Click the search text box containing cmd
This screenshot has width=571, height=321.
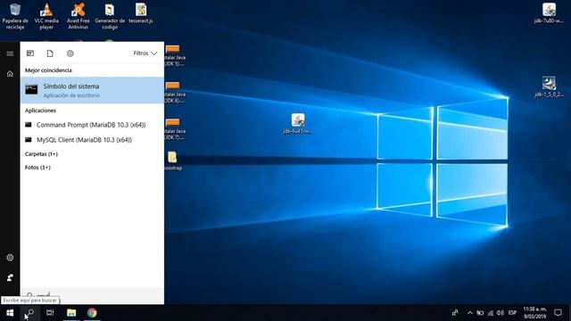point(92,295)
